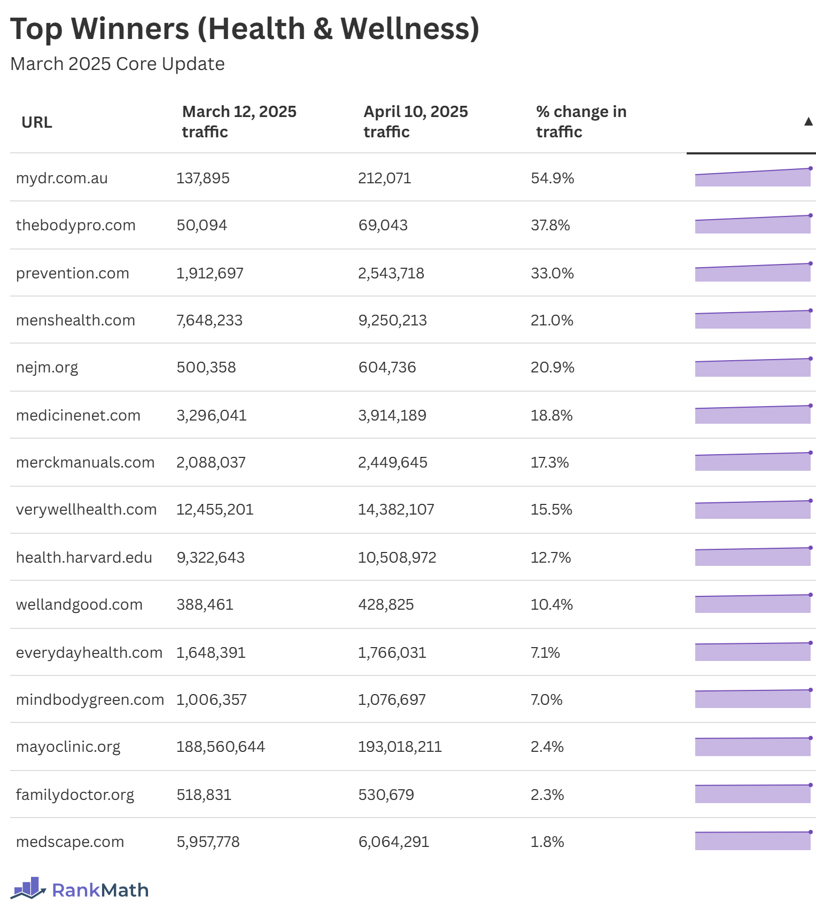This screenshot has width=816, height=910.
Task: Click verywellhealth.com URL cell
Action: pyautogui.click(x=87, y=509)
